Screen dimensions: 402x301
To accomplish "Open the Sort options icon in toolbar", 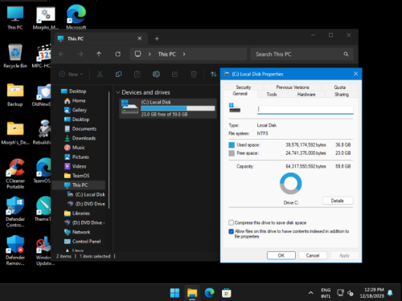I will [x=214, y=74].
